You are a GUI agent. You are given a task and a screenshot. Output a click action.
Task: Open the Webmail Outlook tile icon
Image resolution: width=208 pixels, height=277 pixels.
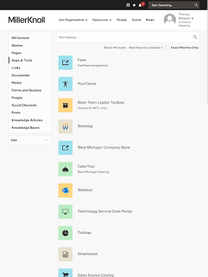click(x=66, y=190)
